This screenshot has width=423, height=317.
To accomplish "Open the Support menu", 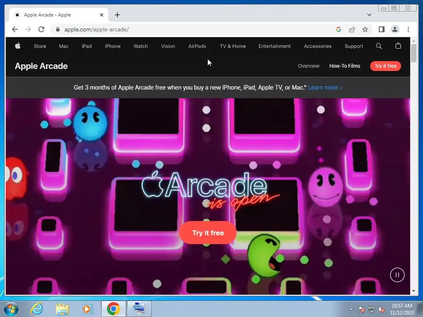I will (x=354, y=46).
